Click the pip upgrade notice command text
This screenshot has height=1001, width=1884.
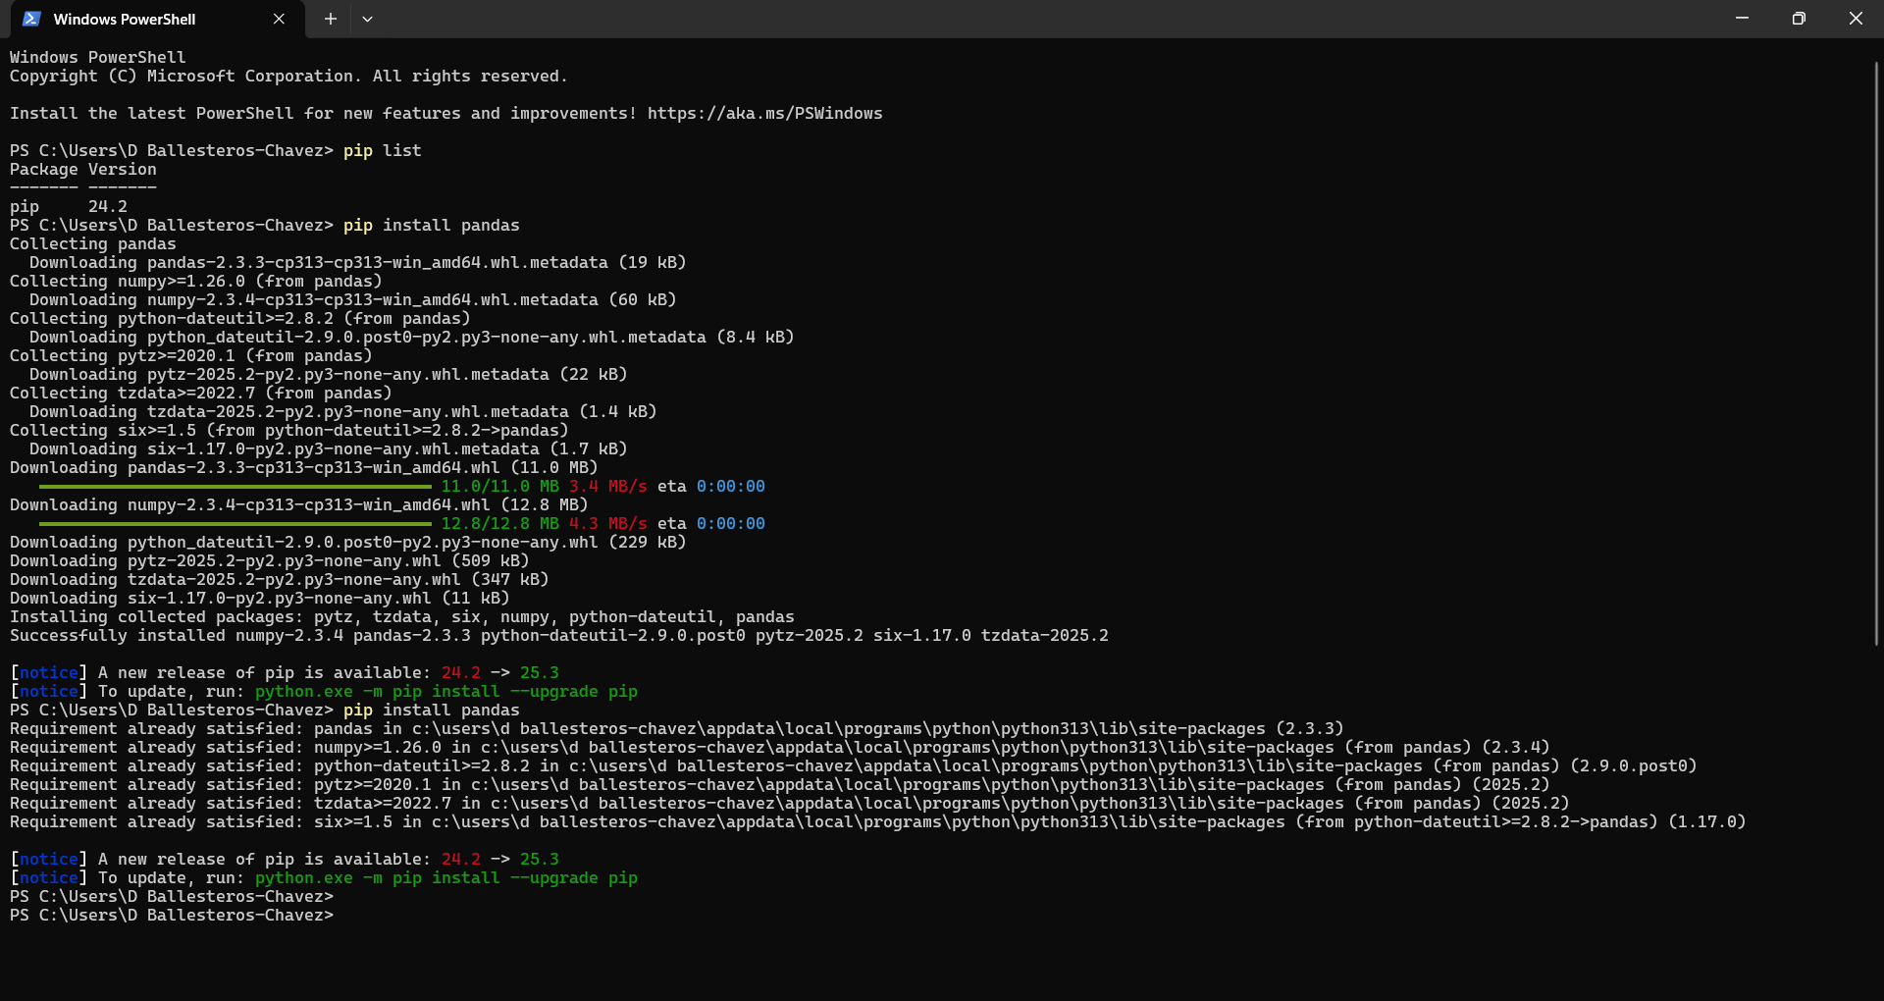[445, 691]
